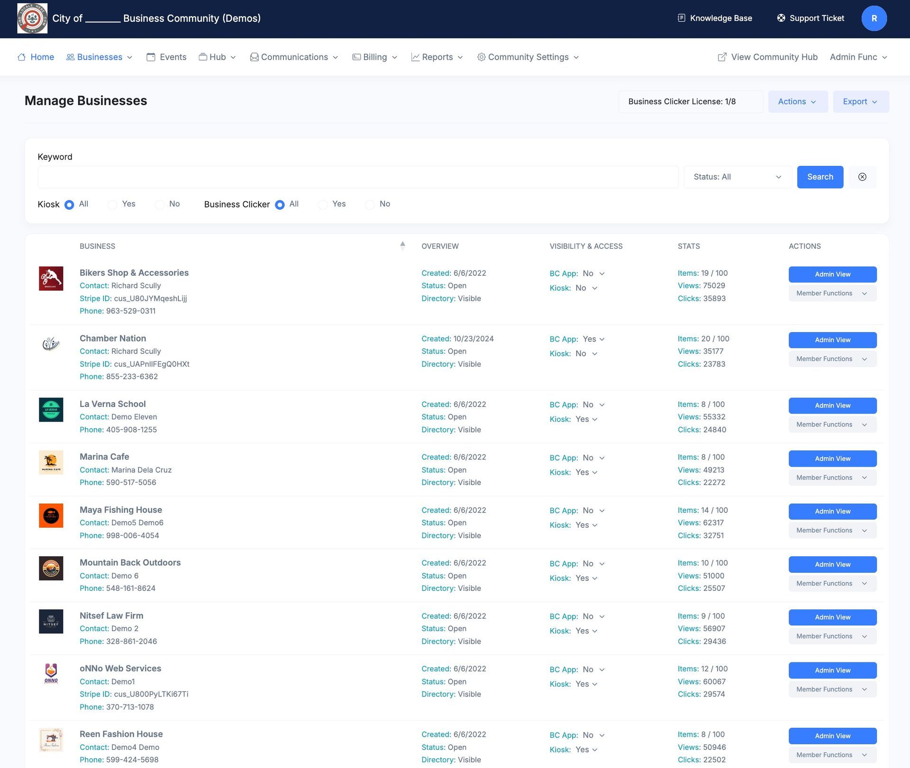Viewport: 910px width, 768px height.
Task: Open the Status: All dropdown
Action: tap(737, 177)
